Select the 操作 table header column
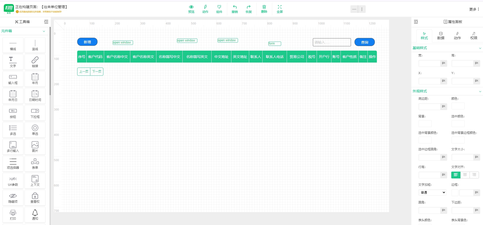483x225 pixels. pyautogui.click(x=372, y=57)
